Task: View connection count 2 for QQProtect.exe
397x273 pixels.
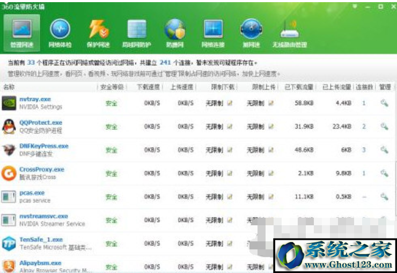Action: point(364,126)
